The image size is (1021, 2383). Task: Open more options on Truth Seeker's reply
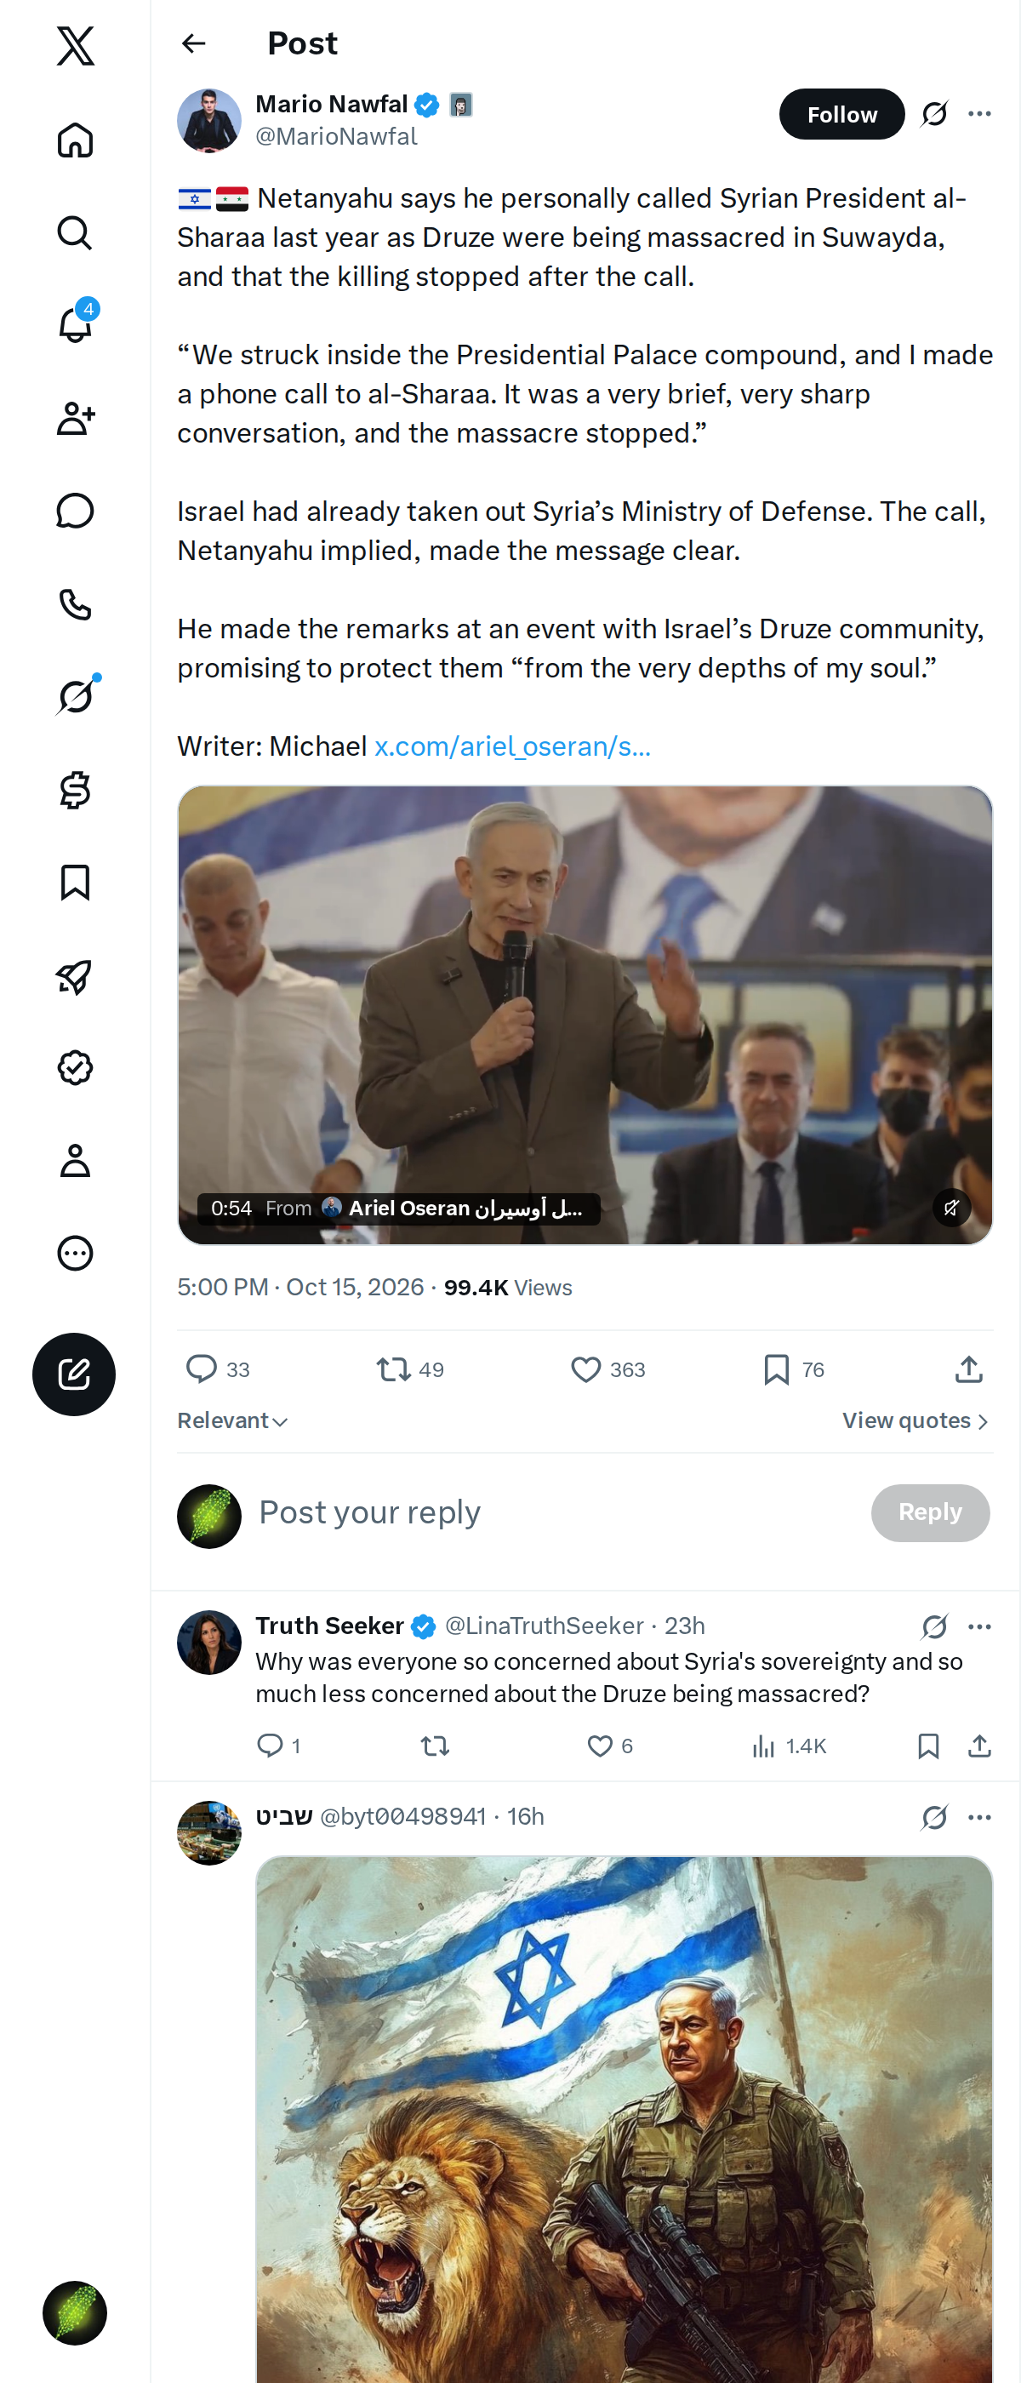[979, 1626]
